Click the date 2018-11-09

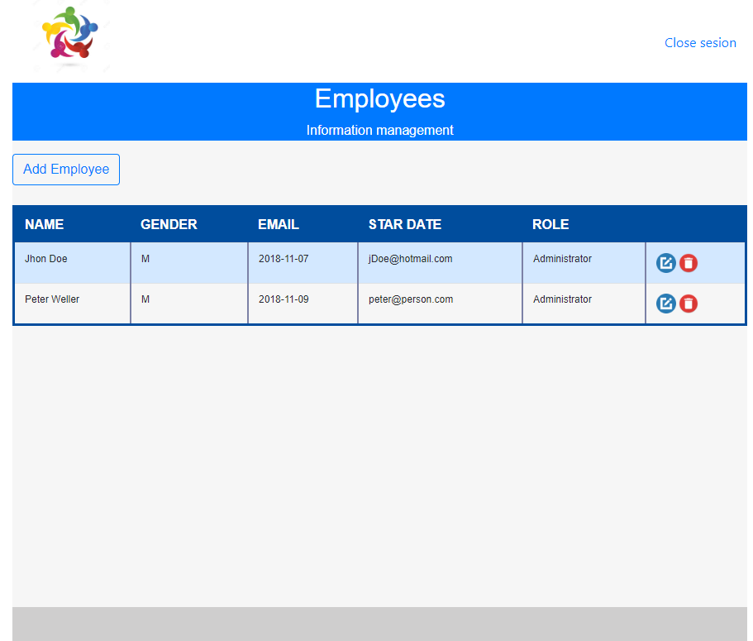click(x=284, y=299)
